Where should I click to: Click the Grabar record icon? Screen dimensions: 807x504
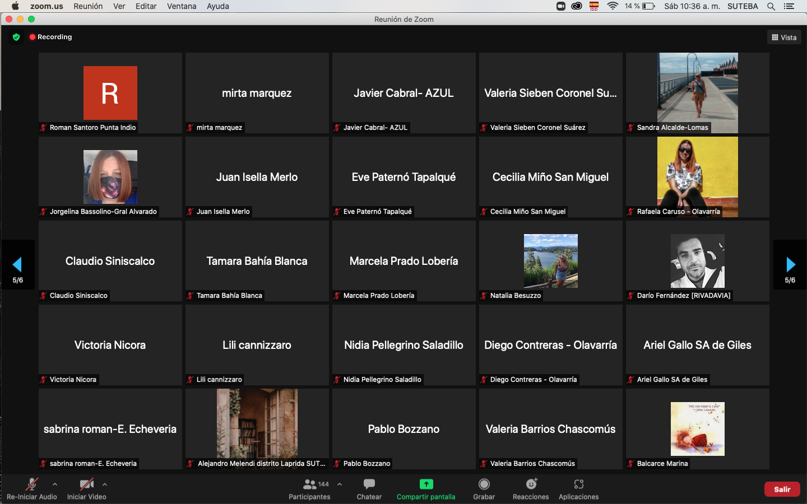[484, 484]
